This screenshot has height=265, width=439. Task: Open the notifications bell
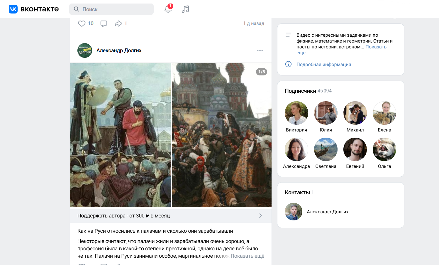[168, 9]
